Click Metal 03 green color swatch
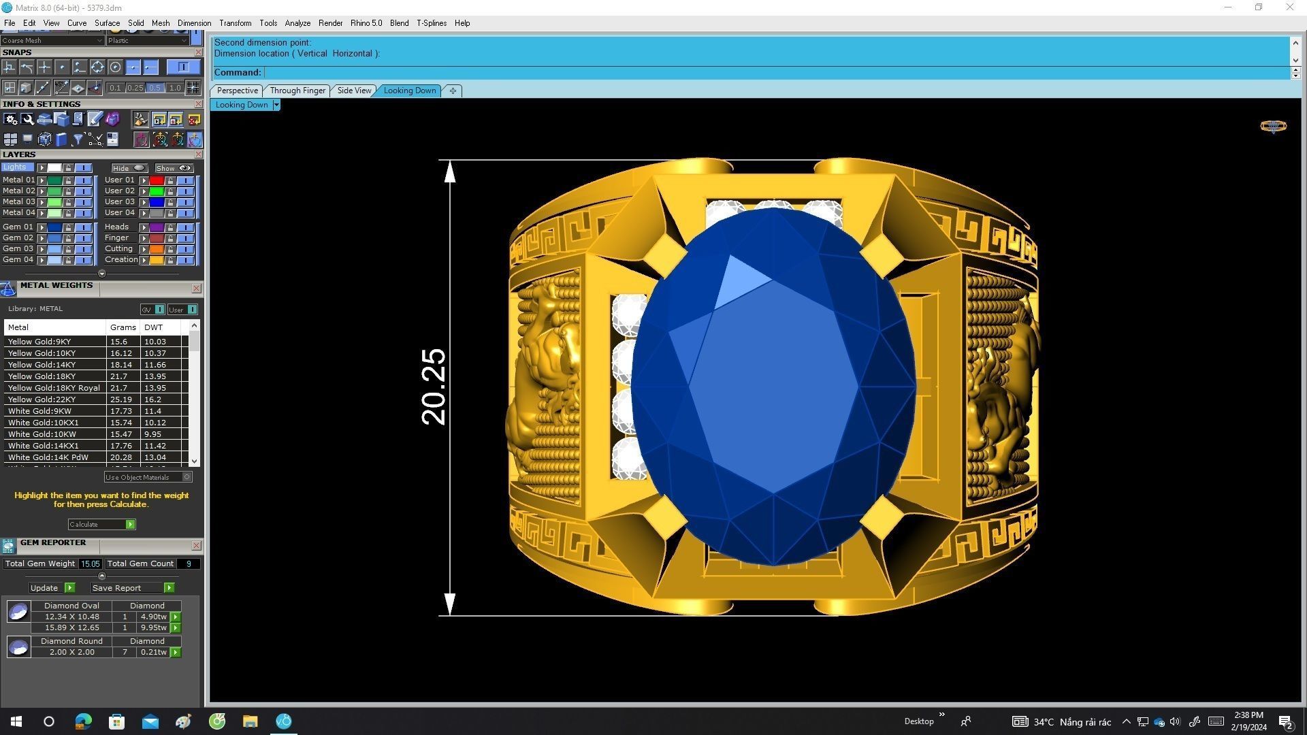 [54, 202]
